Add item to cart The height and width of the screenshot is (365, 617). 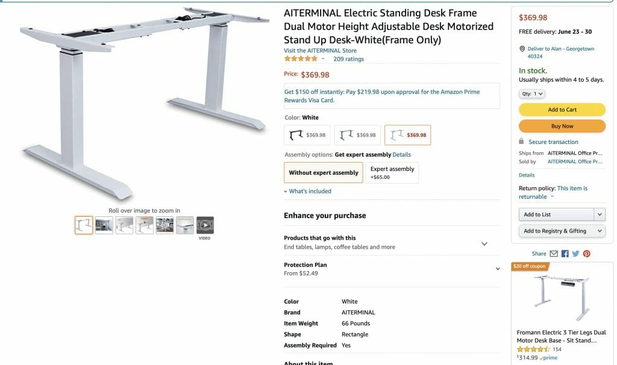pos(562,110)
